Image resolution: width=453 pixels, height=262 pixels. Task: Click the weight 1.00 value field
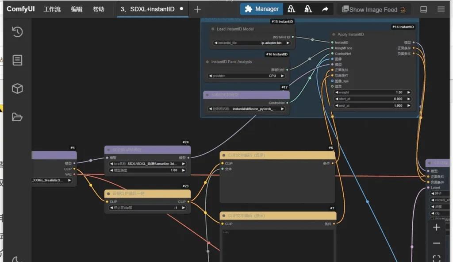click(372, 92)
